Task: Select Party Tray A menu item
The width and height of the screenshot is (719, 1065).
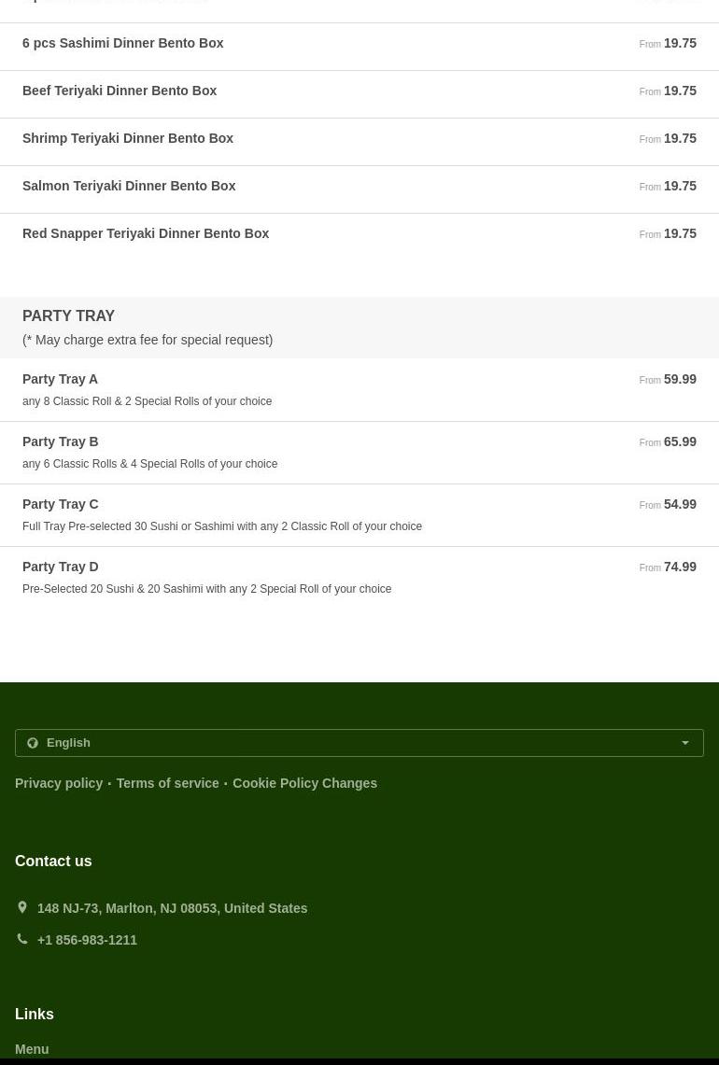Action: [x=61, y=379]
